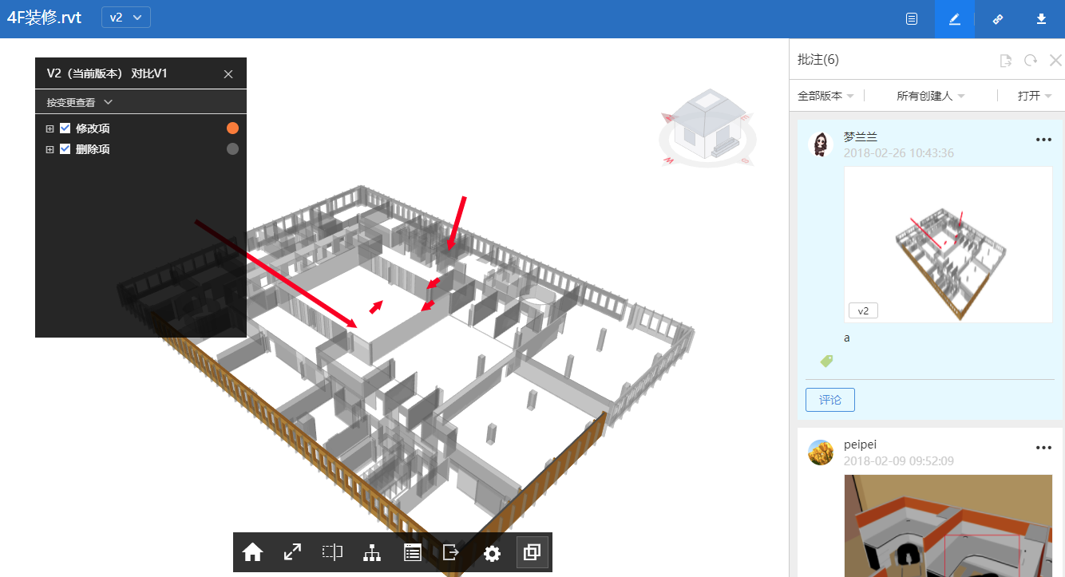Click the download icon in top bar
The height and width of the screenshot is (577, 1065).
tap(1041, 19)
